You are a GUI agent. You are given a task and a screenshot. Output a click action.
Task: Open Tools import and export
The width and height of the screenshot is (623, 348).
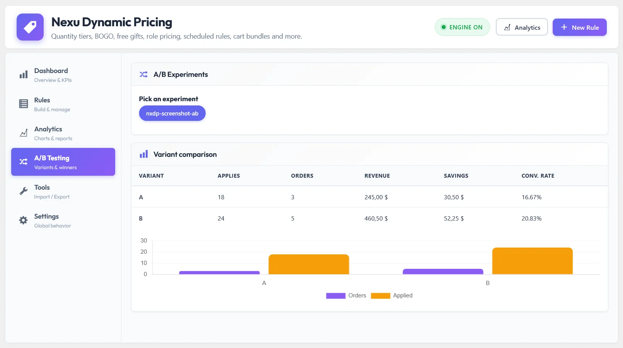(x=63, y=192)
